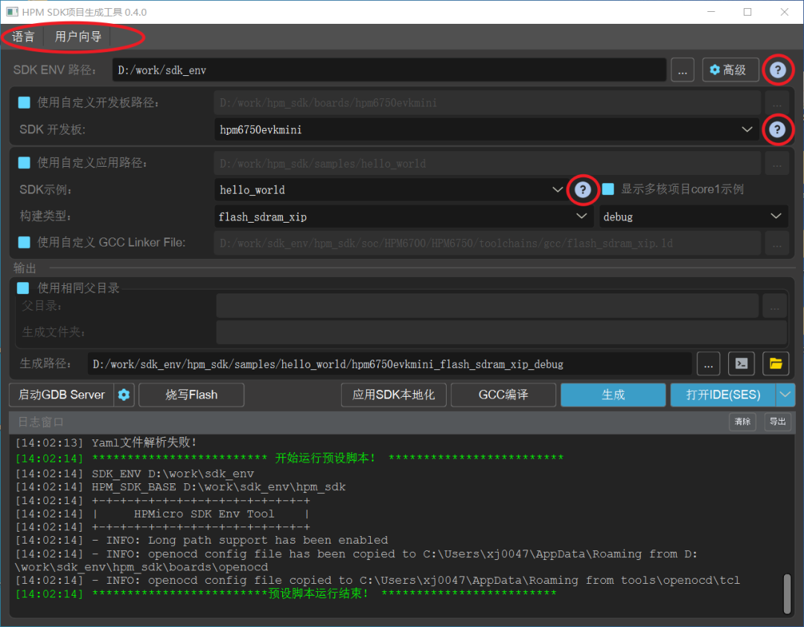Screen dimensions: 804x627
Task: Click the 打开IDE(SES) button
Action: pos(723,395)
